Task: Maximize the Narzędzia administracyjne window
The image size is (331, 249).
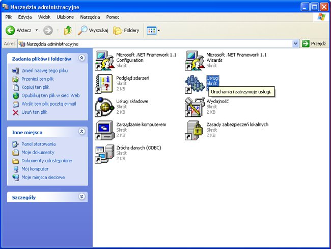Action: (314, 7)
